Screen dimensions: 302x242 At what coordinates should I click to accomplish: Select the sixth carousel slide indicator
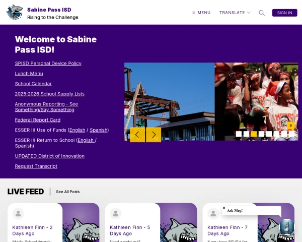click(276, 134)
